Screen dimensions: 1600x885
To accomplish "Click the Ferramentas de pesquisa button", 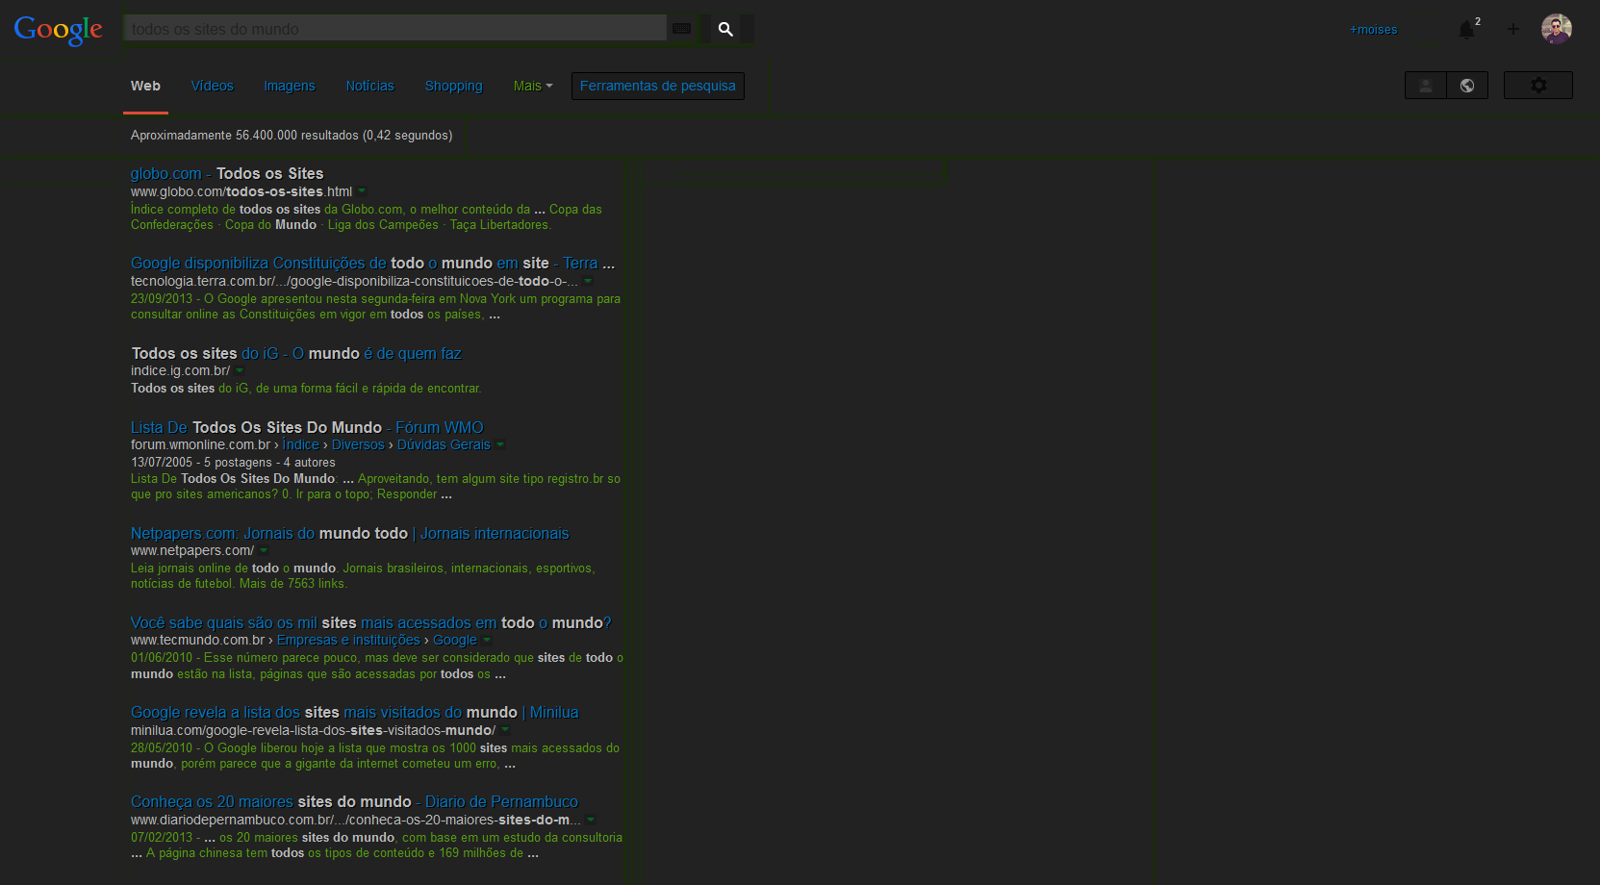I will point(657,86).
